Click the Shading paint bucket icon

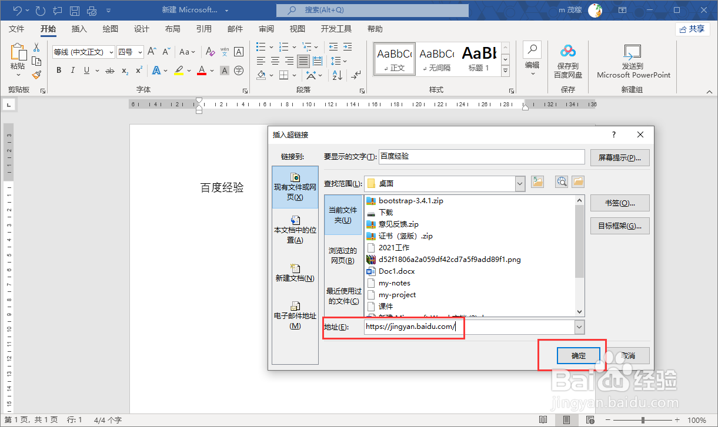[261, 75]
